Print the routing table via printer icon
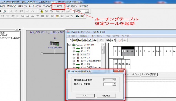 click(x=85, y=40)
